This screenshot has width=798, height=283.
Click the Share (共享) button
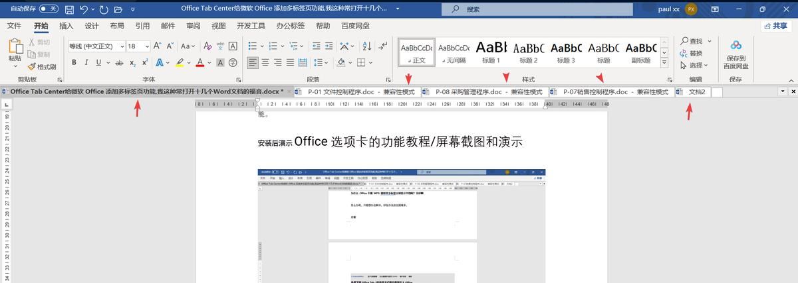click(775, 26)
